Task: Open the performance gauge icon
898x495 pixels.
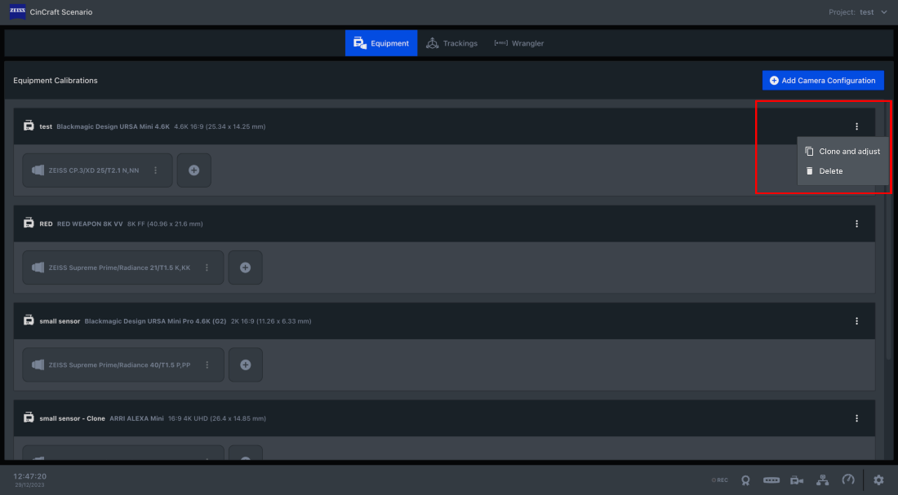Action: (848, 480)
